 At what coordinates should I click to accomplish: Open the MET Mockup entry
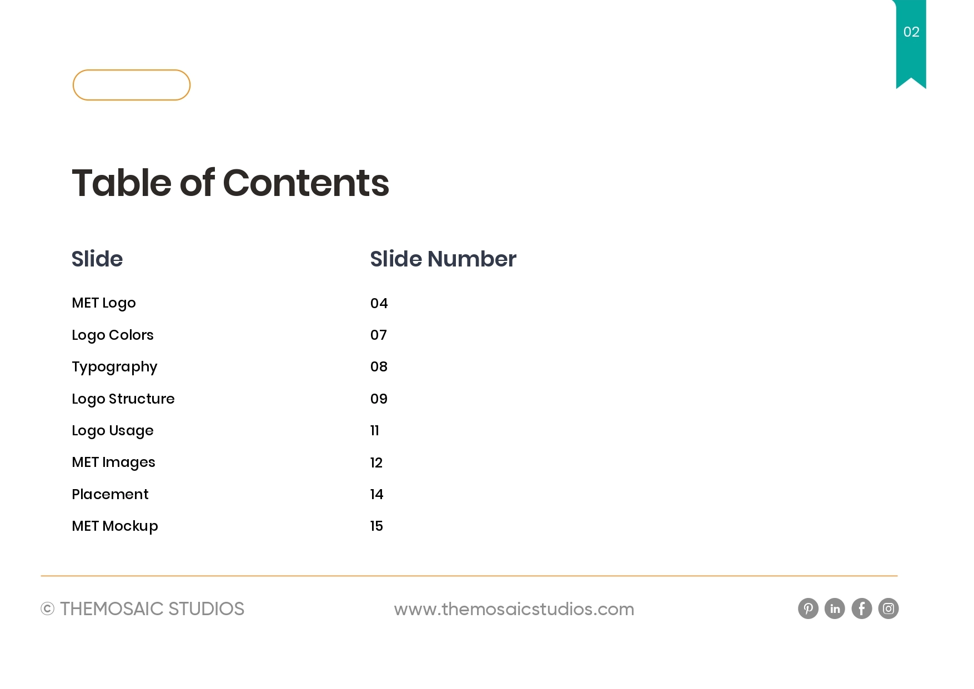[115, 526]
